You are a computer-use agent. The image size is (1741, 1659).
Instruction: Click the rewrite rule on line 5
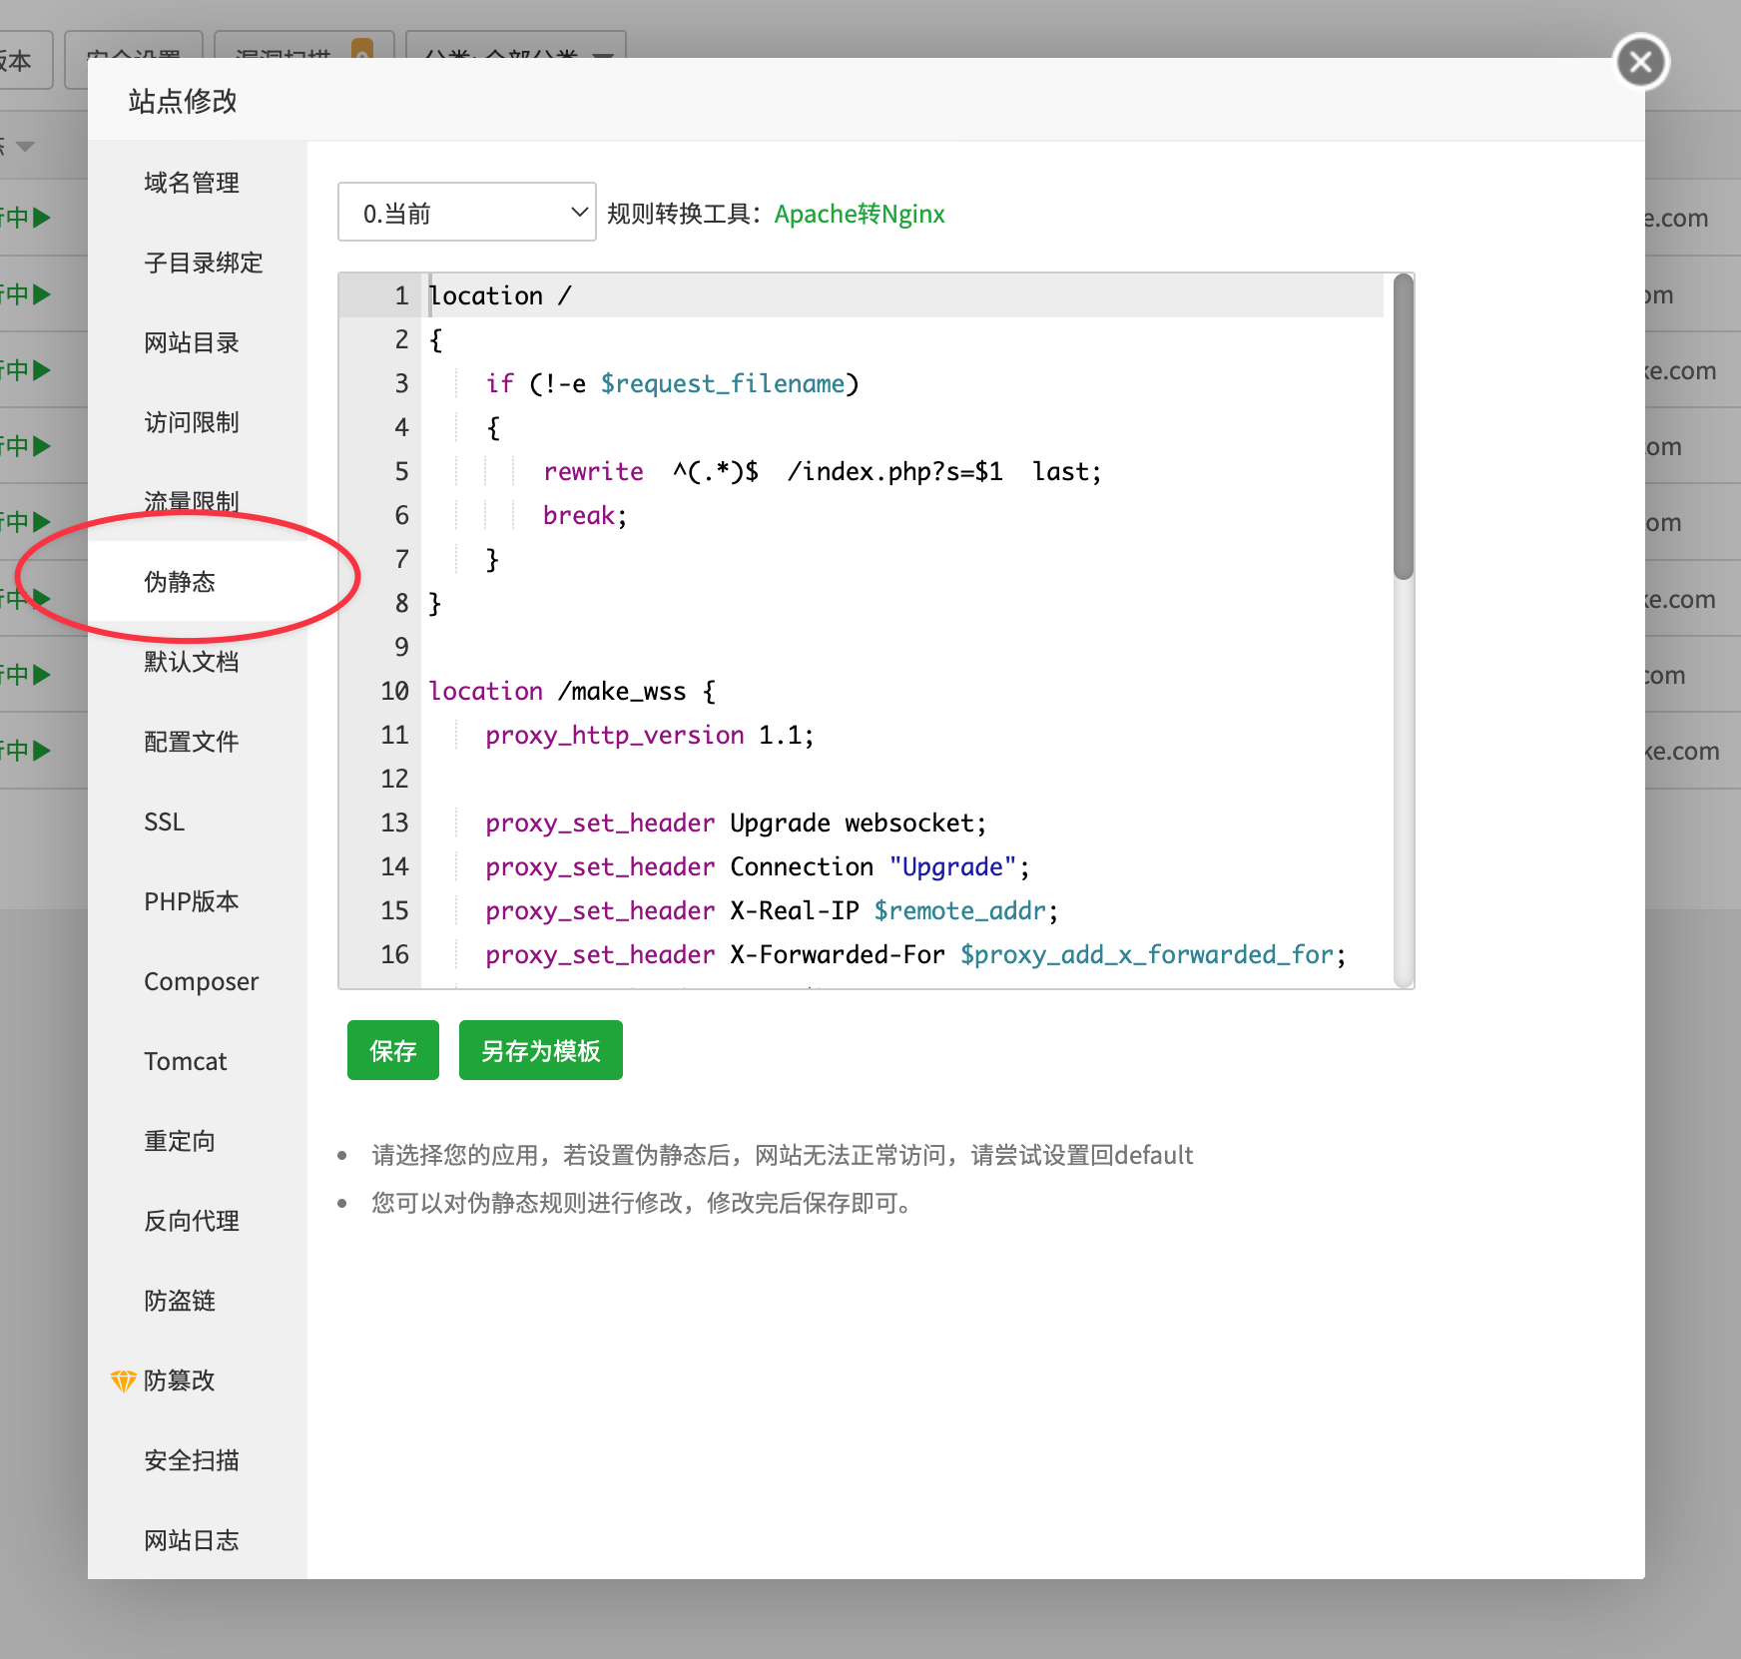pyautogui.click(x=823, y=471)
